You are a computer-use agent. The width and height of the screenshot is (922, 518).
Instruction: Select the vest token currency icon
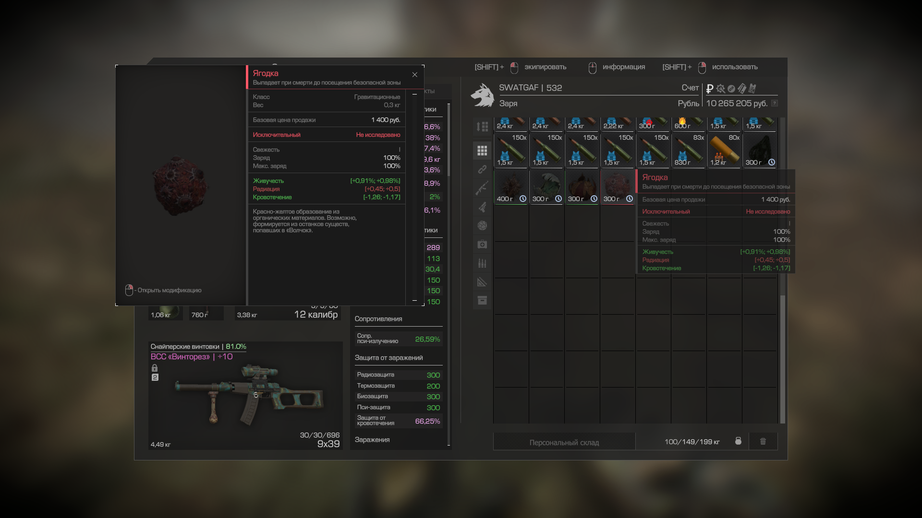(x=752, y=88)
